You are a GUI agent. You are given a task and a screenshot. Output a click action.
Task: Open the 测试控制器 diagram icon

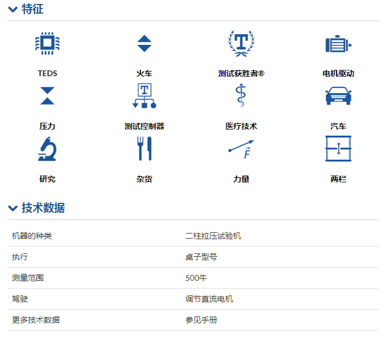144,95
